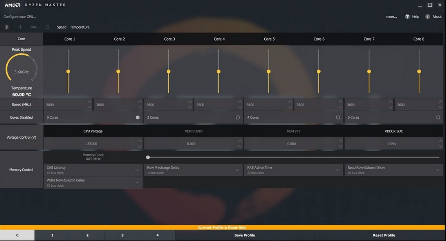Select the 2 Cores disabled radio button
446x241 pixels.
pos(238,117)
